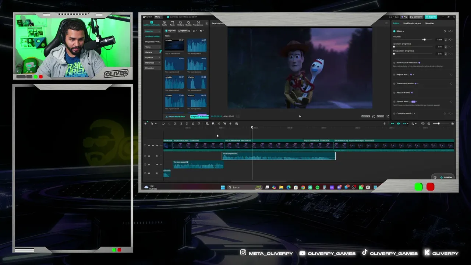Enable Normalizar la intensidad

[394, 63]
